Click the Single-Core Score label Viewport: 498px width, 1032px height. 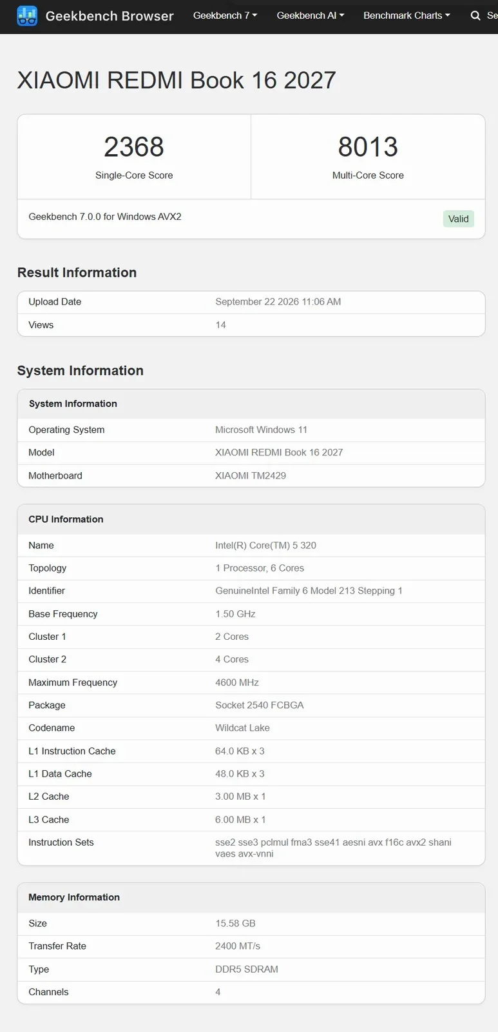[x=134, y=175]
